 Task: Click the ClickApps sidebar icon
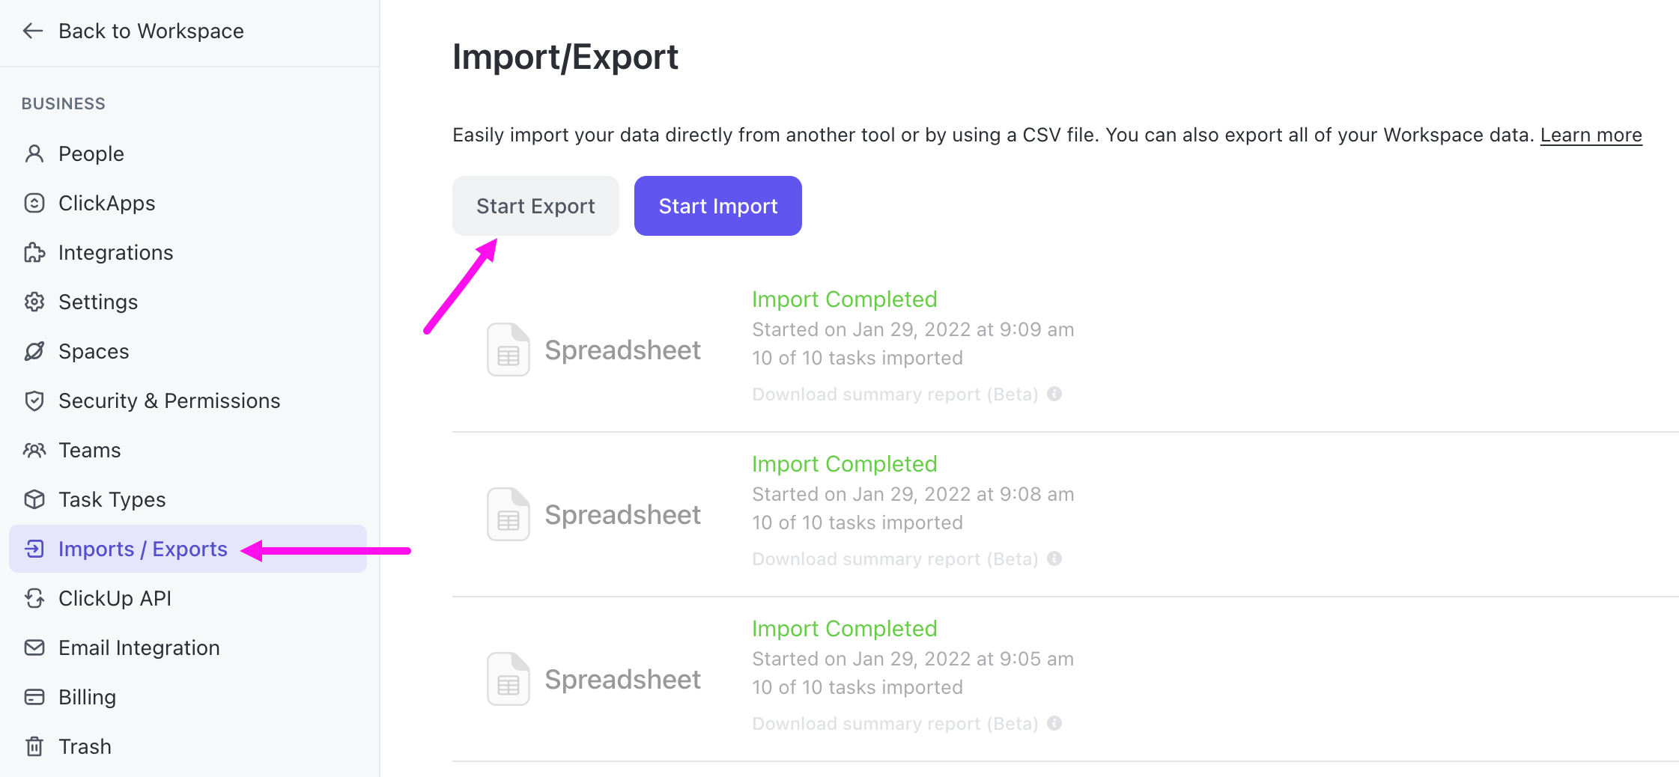pos(34,203)
